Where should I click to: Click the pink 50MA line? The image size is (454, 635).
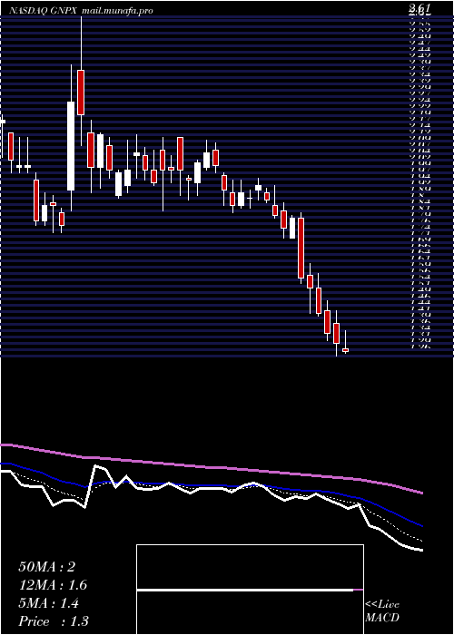coord(211,468)
